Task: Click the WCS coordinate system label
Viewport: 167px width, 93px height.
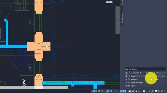Action: pyautogui.click(x=109, y=2)
